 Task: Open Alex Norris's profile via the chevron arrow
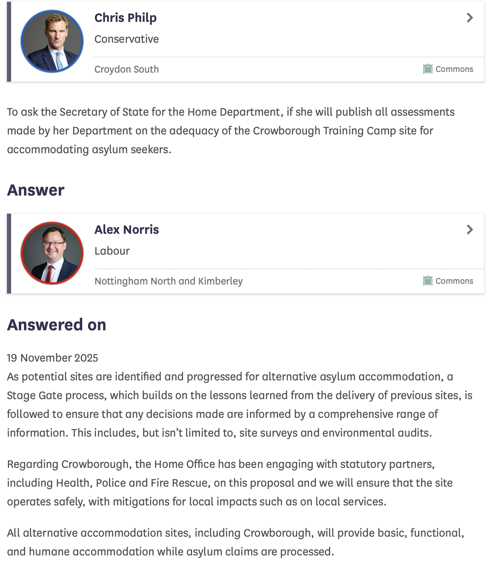click(x=470, y=230)
